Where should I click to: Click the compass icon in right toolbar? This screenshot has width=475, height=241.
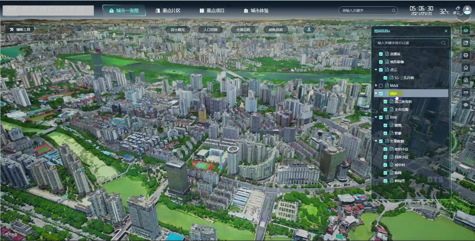pyautogui.click(x=466, y=80)
